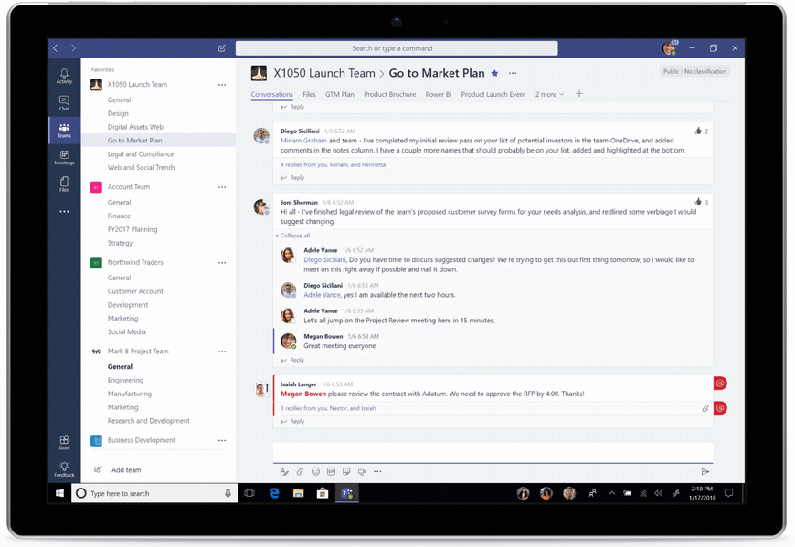Open the emoji picker in the compose box
Viewport: 795px width, 547px height.
(x=315, y=471)
